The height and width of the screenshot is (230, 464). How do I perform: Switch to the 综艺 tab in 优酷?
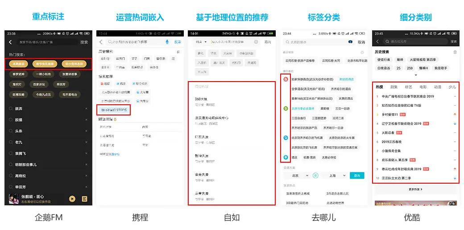tap(408, 87)
